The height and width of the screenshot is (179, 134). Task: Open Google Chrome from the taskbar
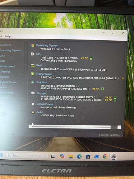pos(105,156)
